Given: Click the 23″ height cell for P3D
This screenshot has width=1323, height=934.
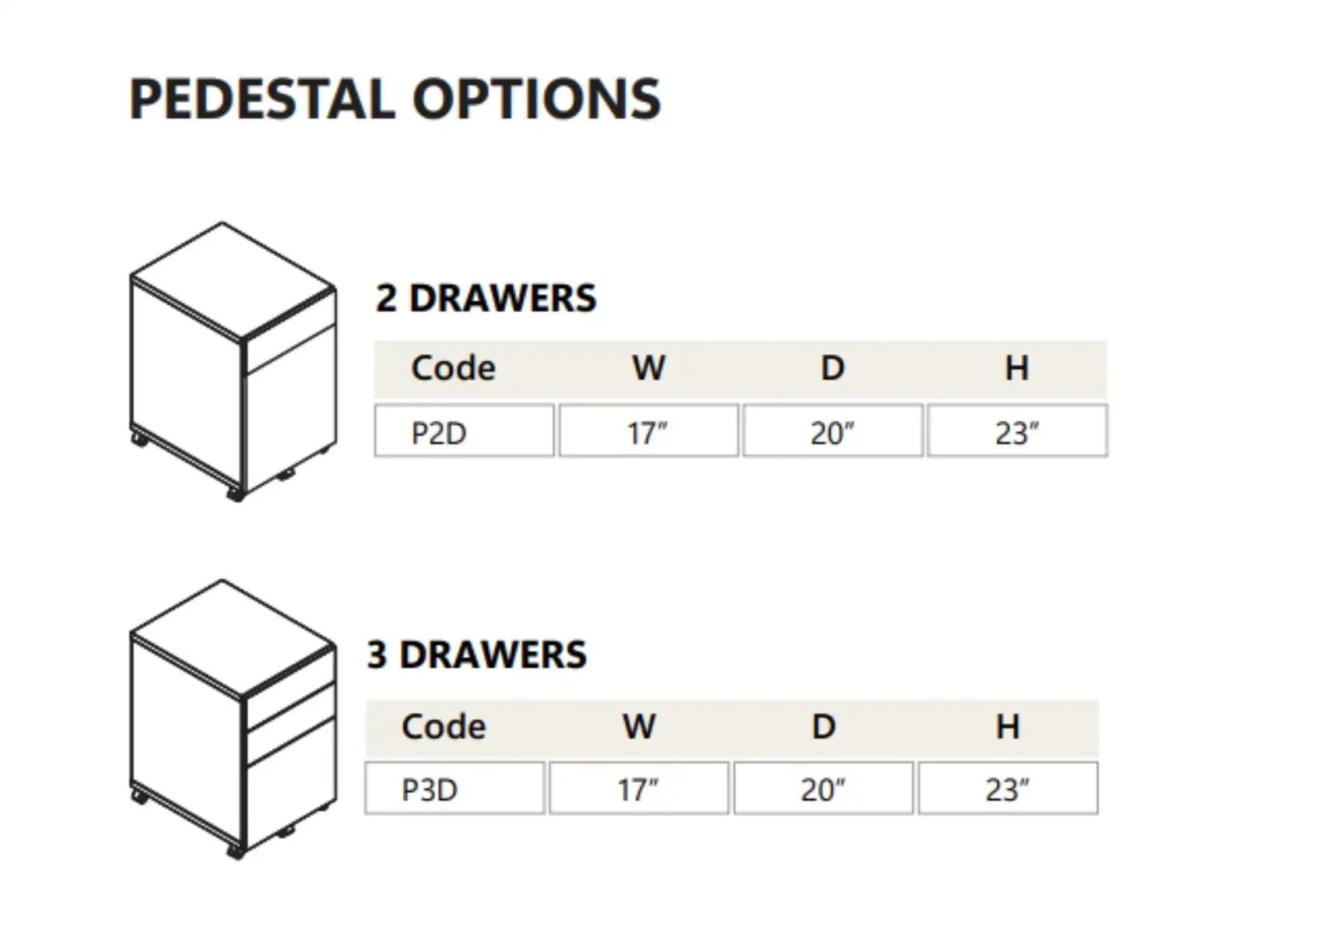Looking at the screenshot, I should tap(1009, 788).
